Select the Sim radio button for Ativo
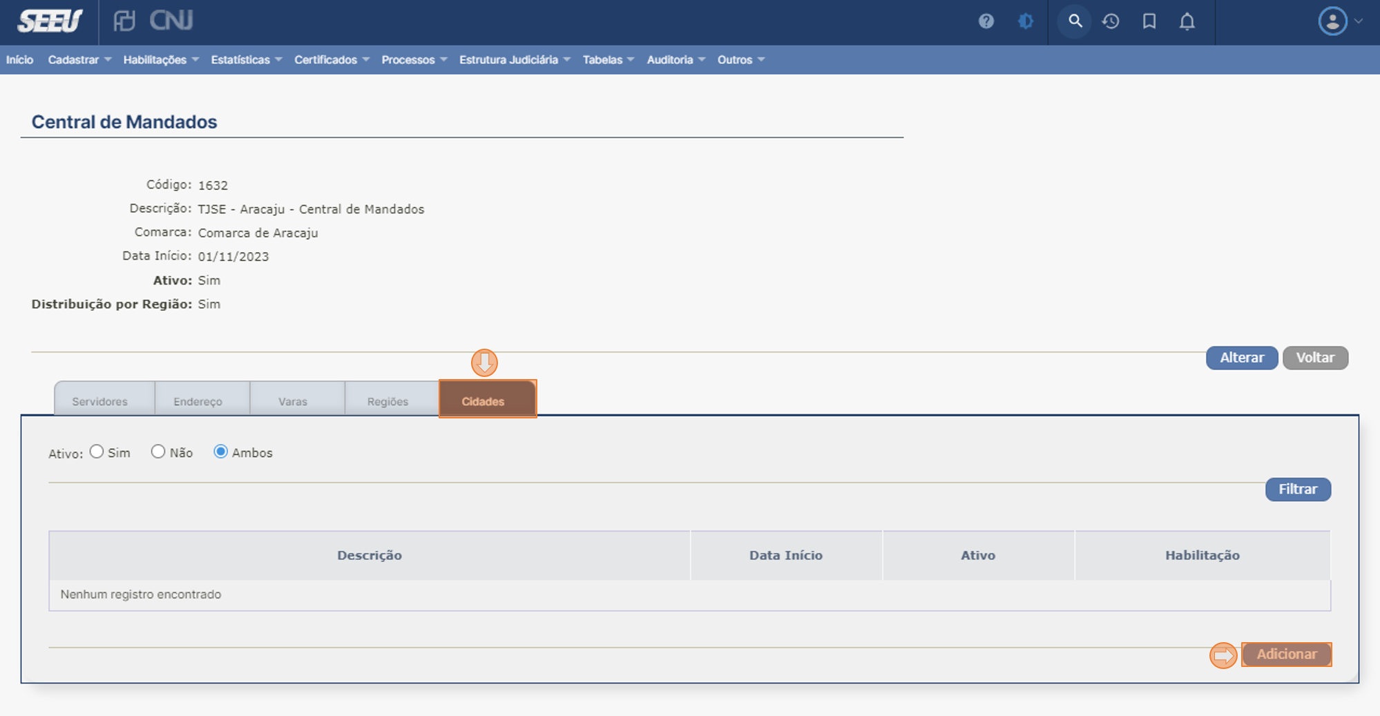 coord(97,452)
